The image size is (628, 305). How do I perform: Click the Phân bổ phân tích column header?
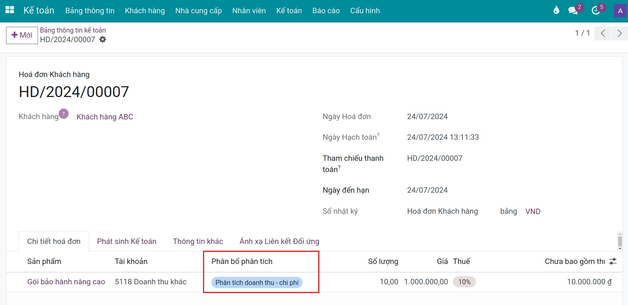click(242, 262)
